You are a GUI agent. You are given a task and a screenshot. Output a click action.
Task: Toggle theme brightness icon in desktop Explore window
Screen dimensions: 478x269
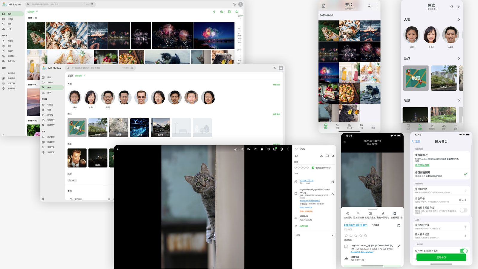click(x=275, y=68)
